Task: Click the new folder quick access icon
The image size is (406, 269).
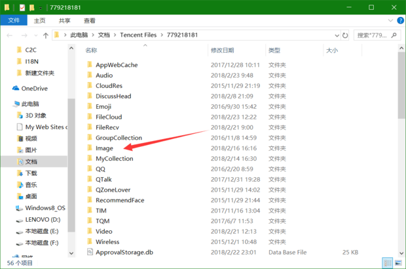Action: pos(32,7)
